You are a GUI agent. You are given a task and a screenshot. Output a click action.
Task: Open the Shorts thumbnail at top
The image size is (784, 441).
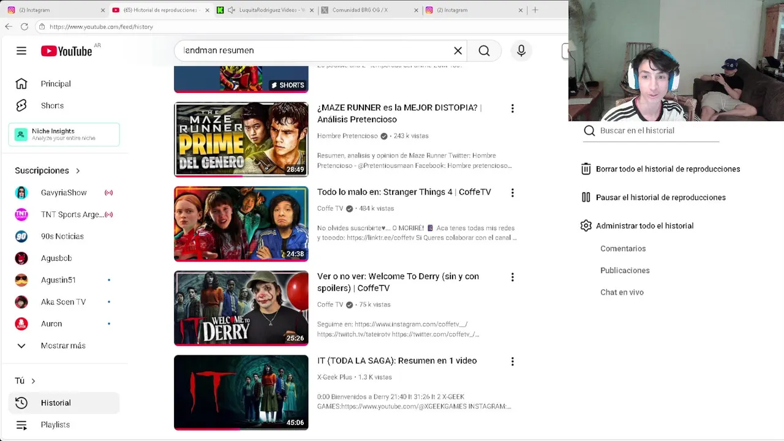click(241, 79)
